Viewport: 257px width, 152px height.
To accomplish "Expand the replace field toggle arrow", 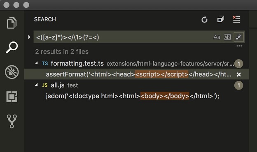I will point(29,37).
